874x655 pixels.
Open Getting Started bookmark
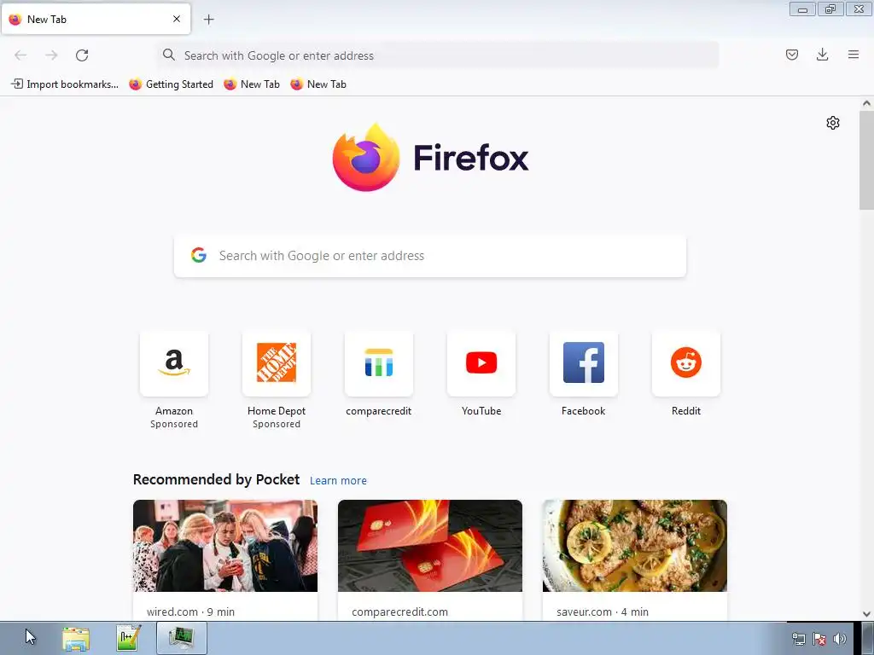click(x=171, y=84)
